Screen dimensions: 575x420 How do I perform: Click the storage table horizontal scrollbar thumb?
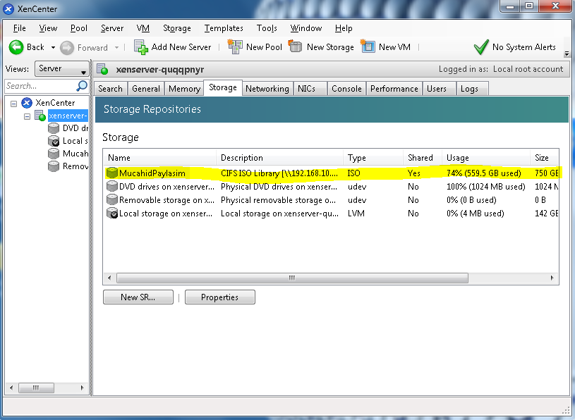point(292,278)
